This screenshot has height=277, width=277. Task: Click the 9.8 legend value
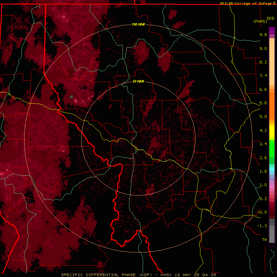pyautogui.click(x=263, y=34)
